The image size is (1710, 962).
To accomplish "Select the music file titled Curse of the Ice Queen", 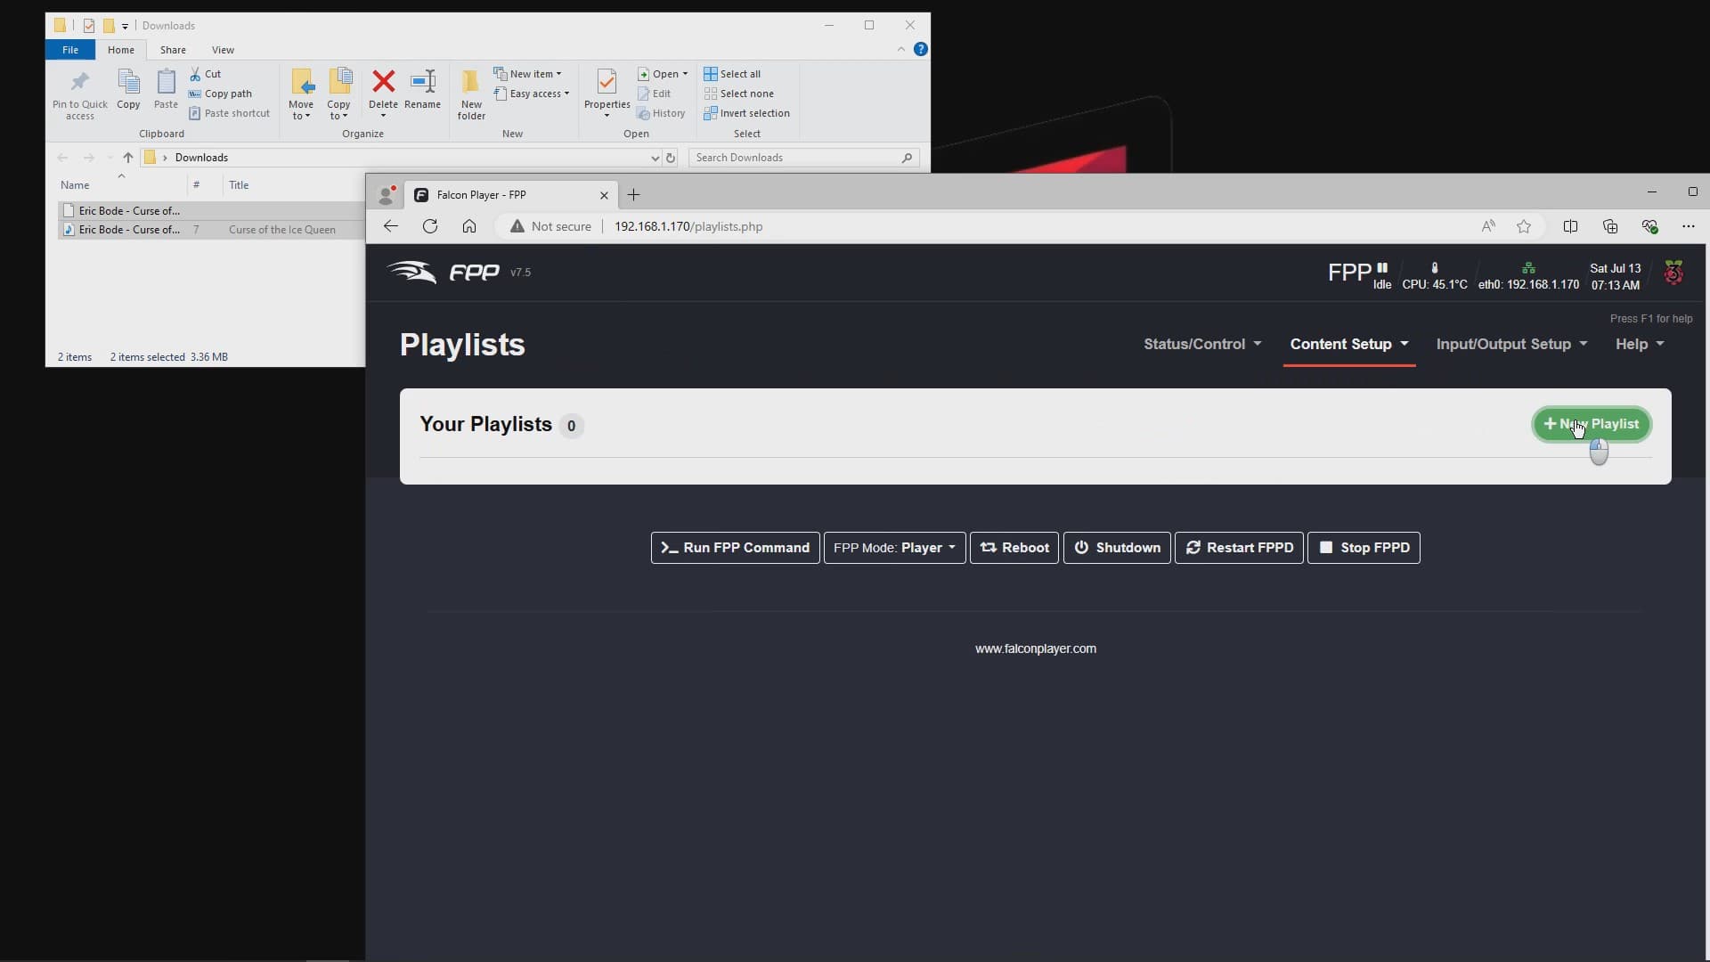I will pos(211,230).
